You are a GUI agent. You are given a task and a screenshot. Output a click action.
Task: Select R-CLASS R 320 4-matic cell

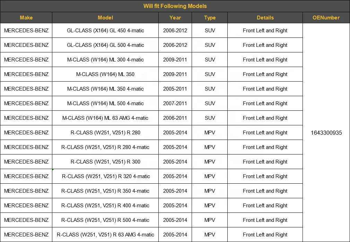(105, 176)
